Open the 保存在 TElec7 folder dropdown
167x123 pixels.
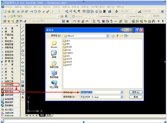[108, 36]
